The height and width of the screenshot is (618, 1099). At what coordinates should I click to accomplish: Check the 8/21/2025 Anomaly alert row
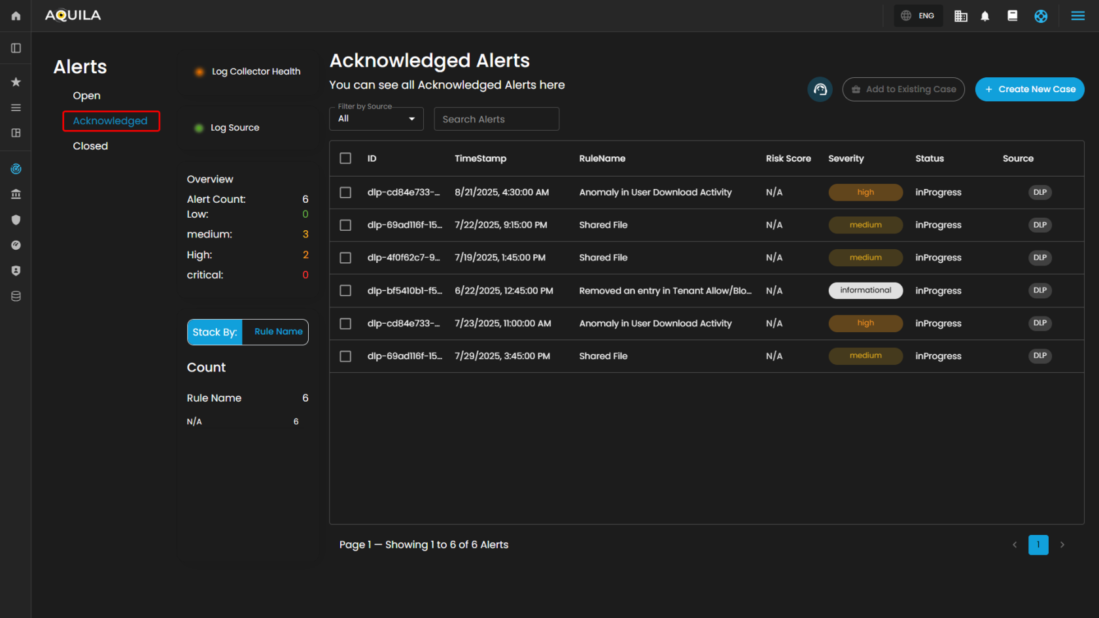pyautogui.click(x=345, y=192)
